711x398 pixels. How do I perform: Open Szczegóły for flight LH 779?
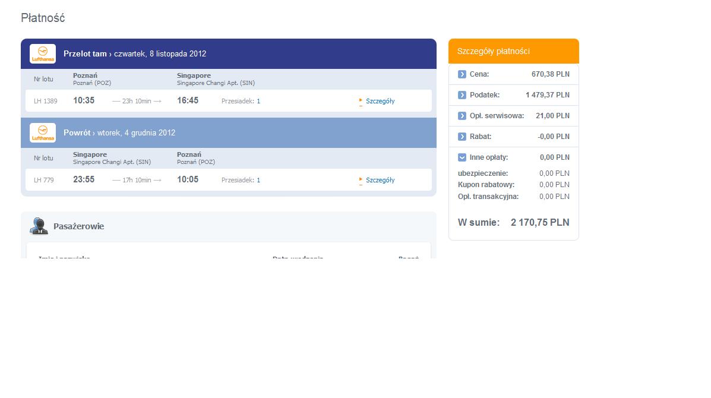380,180
